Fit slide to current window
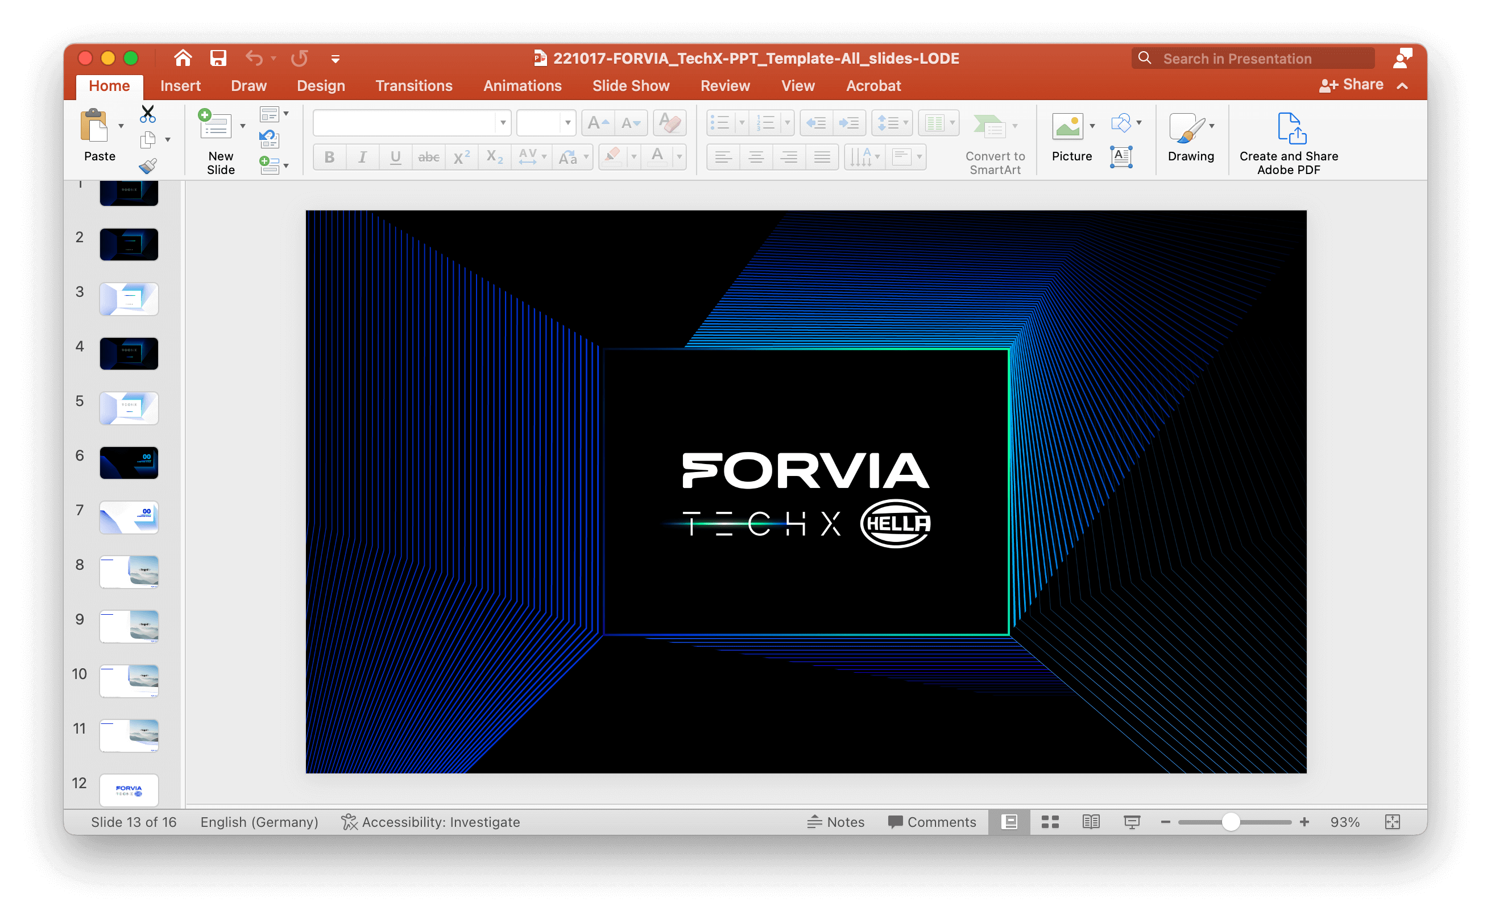 pos(1393,822)
